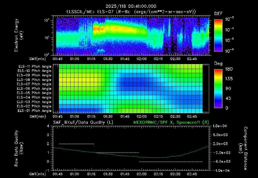Click the ELS-04 Pitch Angle row label
Screen dimensions: 258x178
coord(34,97)
